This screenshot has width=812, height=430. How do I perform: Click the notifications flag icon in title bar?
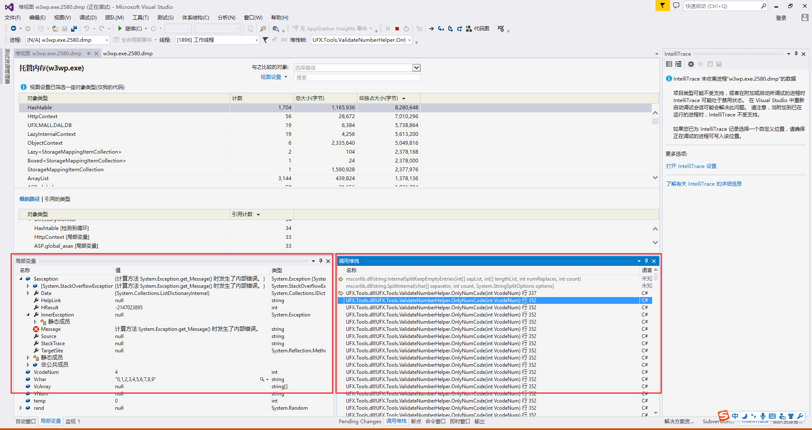662,6
